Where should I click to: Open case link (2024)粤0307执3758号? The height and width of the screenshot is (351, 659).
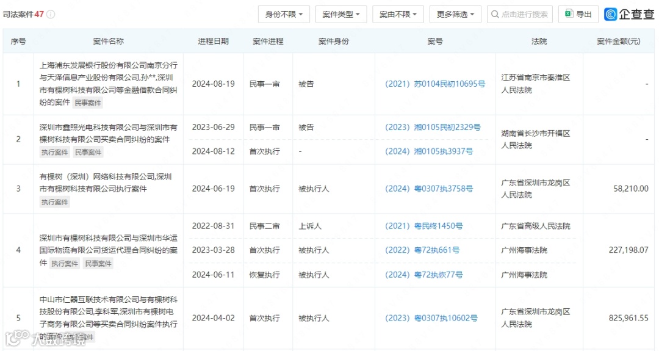[x=429, y=189]
